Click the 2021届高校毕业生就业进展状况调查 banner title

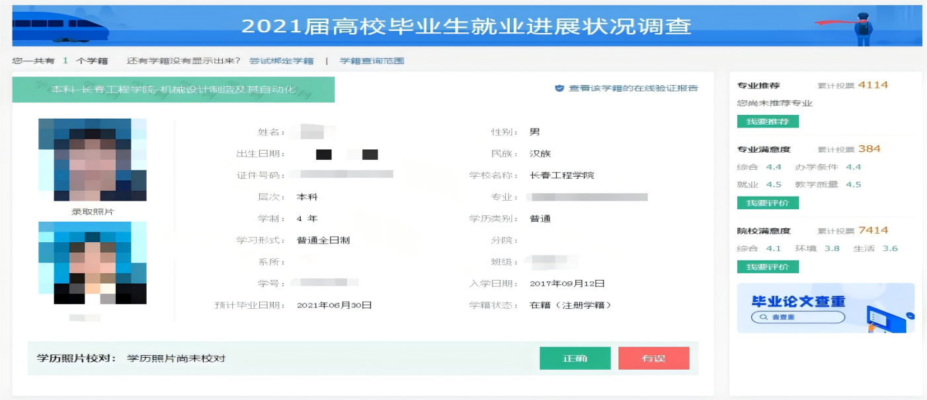point(465,26)
